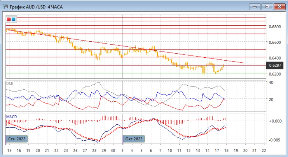Grab the grey handle above the red and blue icons
Image resolution: width=288 pixels, height=157 pixels.
pyautogui.click(x=11, y=15)
